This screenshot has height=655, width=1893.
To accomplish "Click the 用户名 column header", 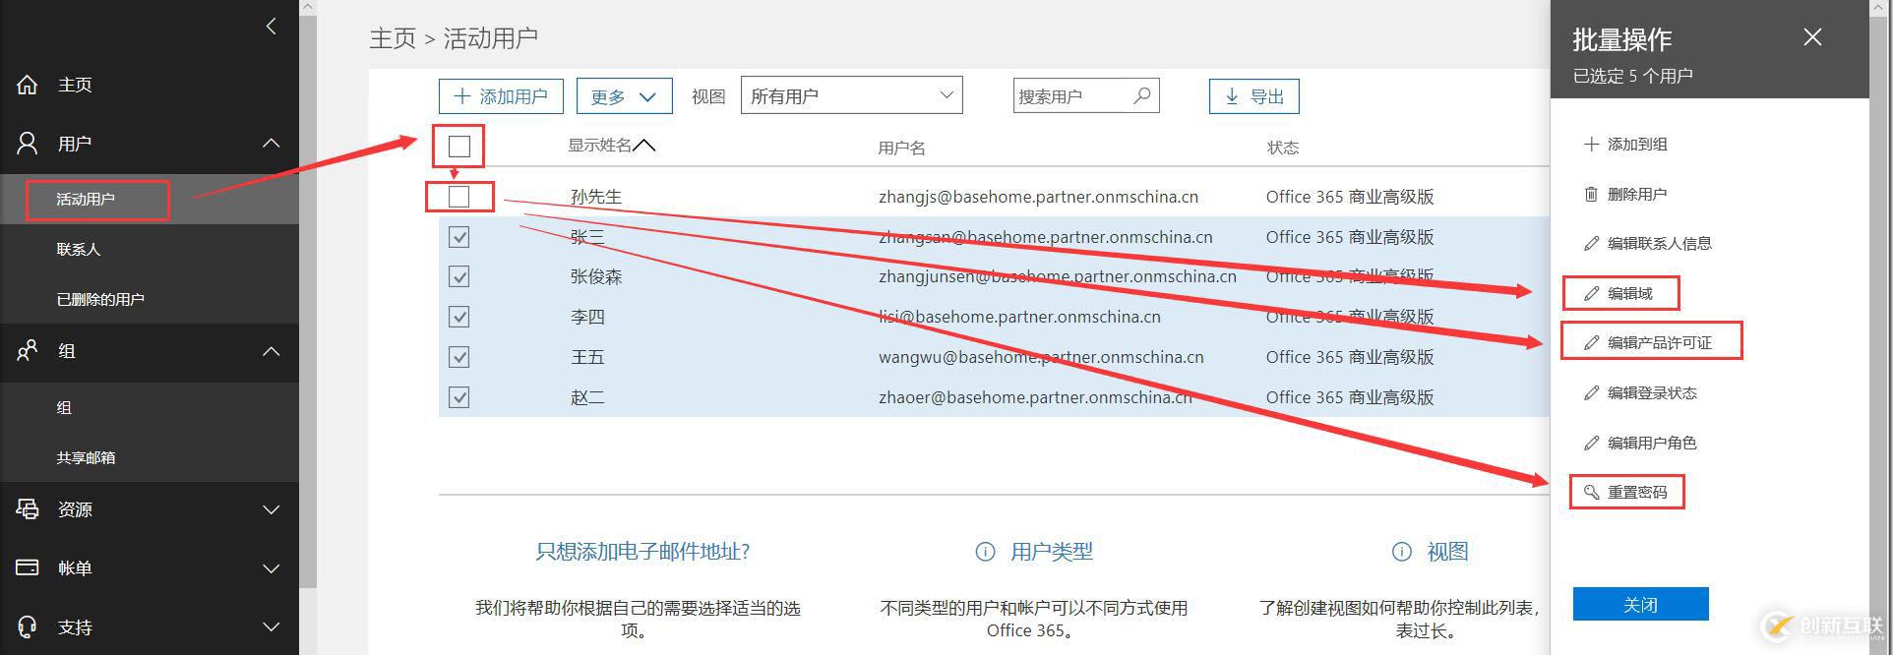I will [x=901, y=148].
